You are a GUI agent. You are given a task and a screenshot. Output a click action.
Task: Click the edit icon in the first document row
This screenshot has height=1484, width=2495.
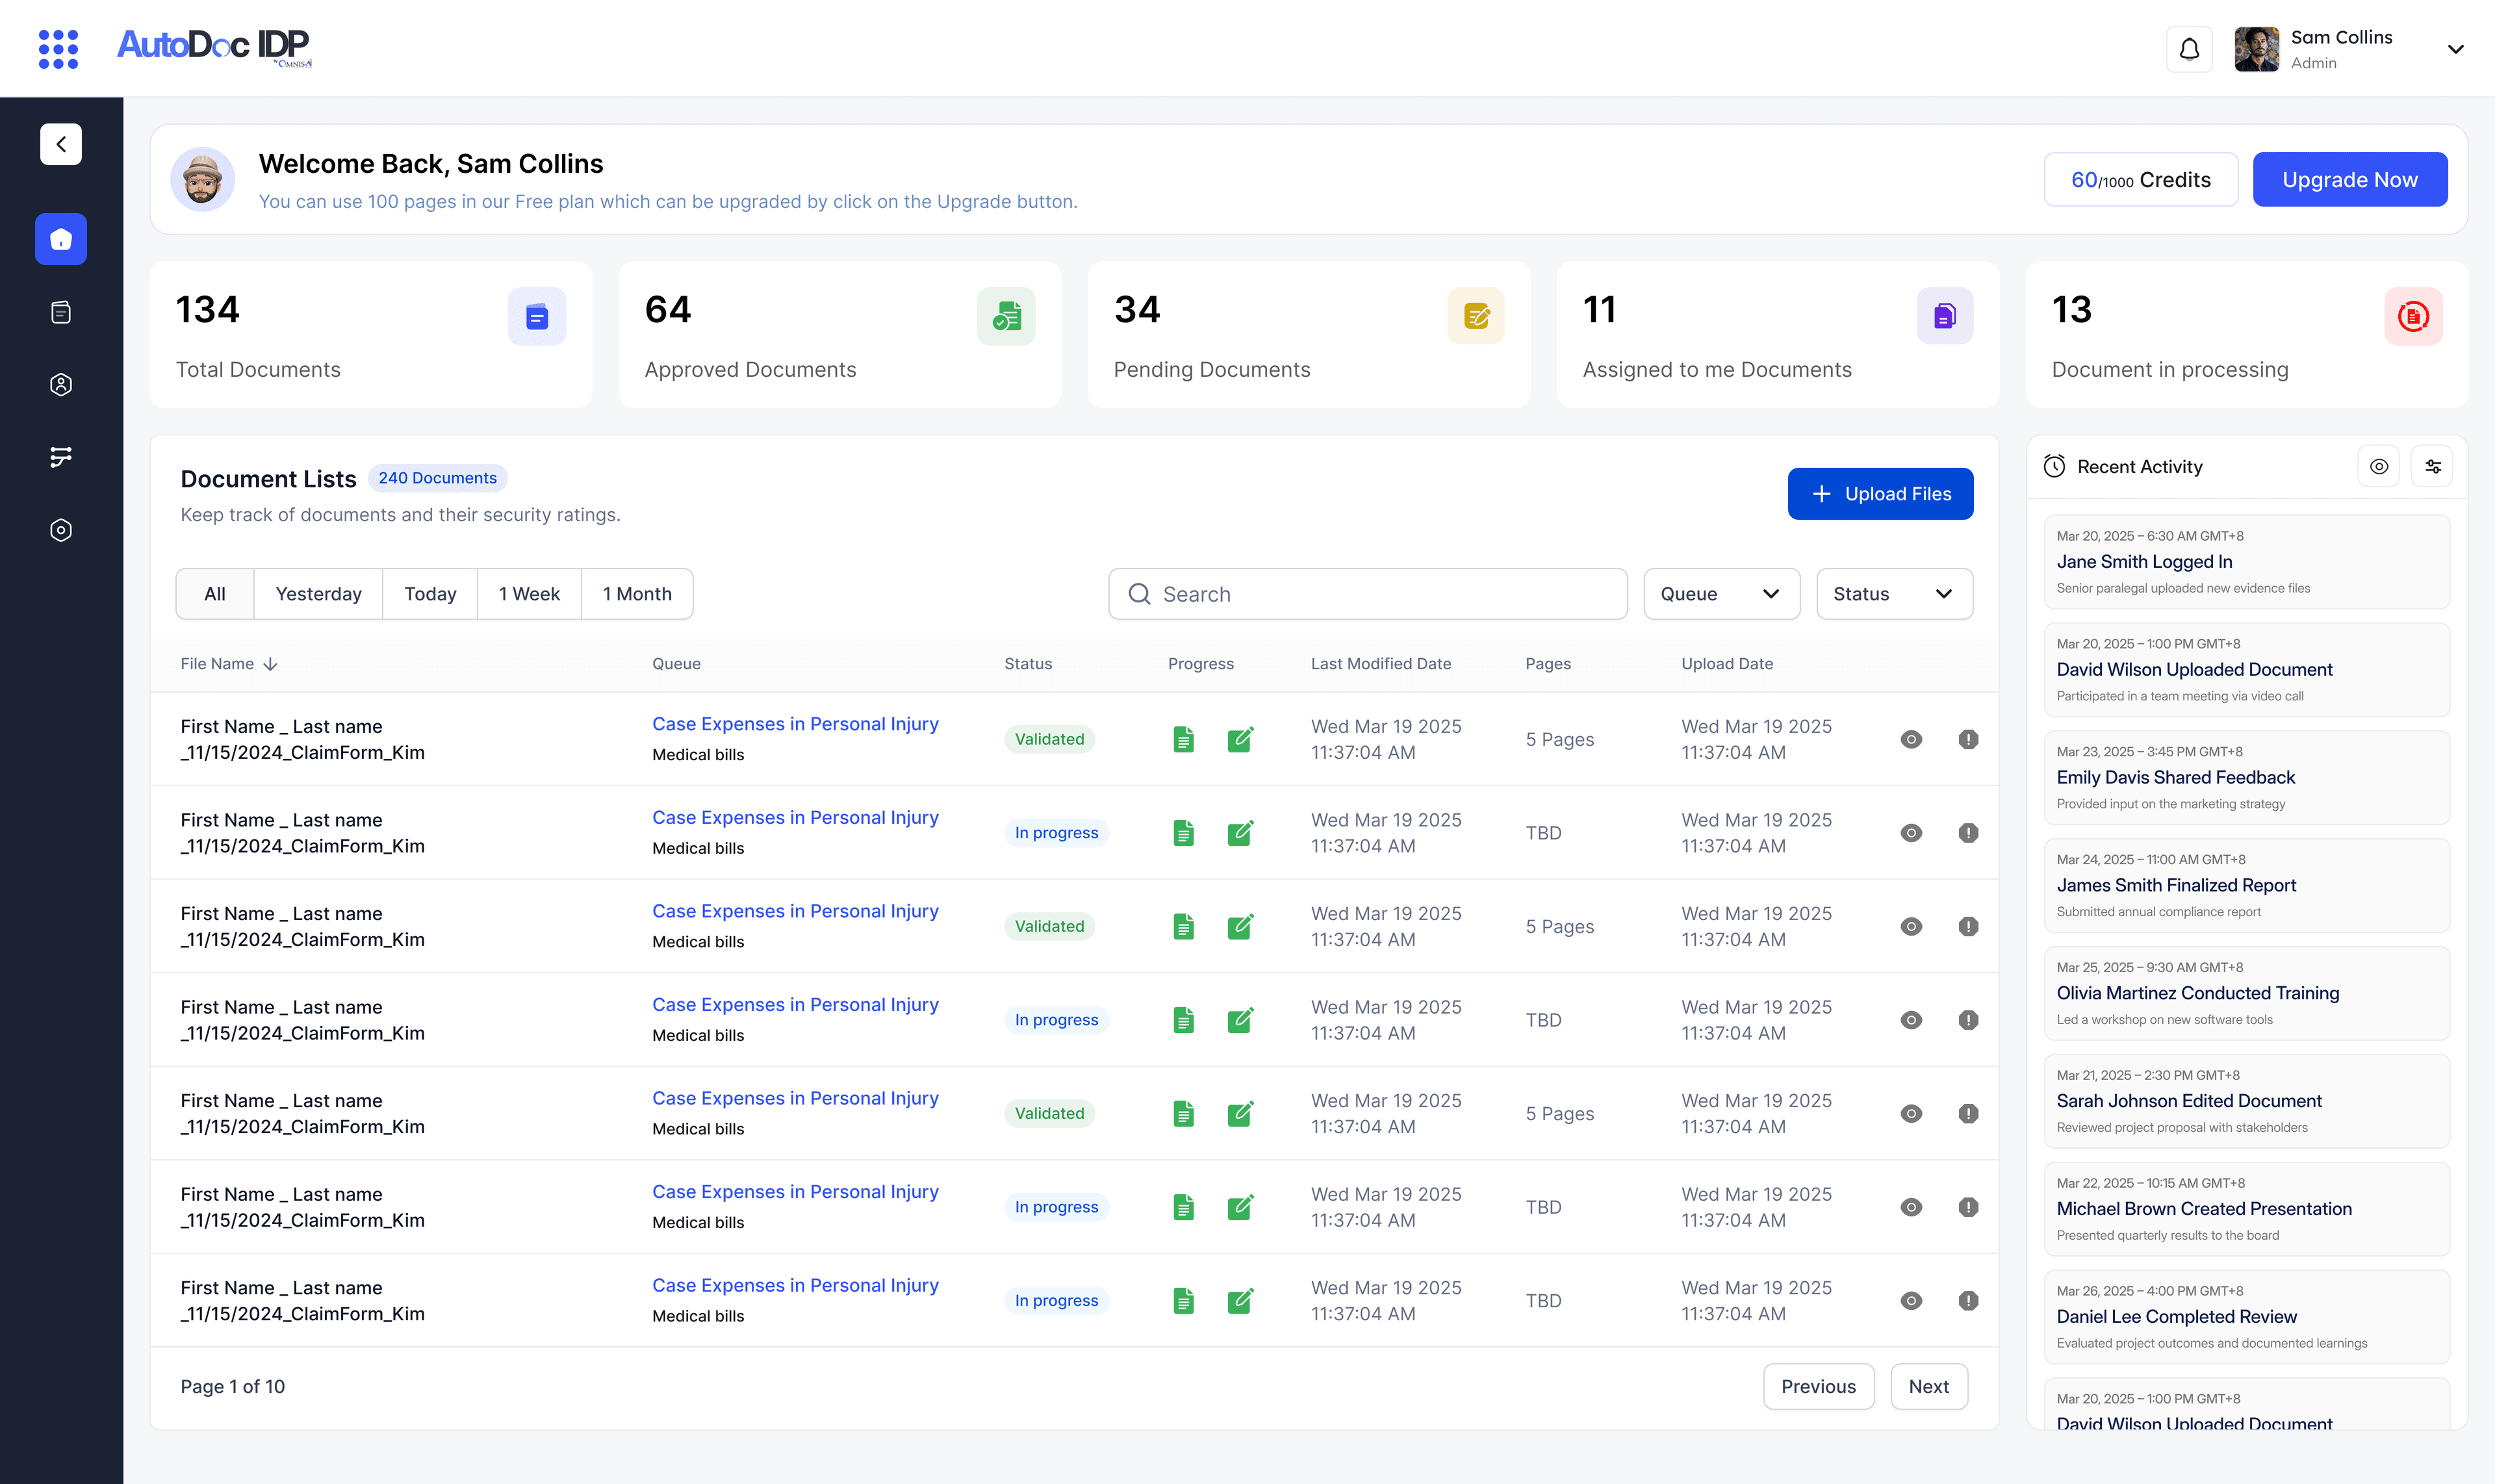click(1240, 739)
